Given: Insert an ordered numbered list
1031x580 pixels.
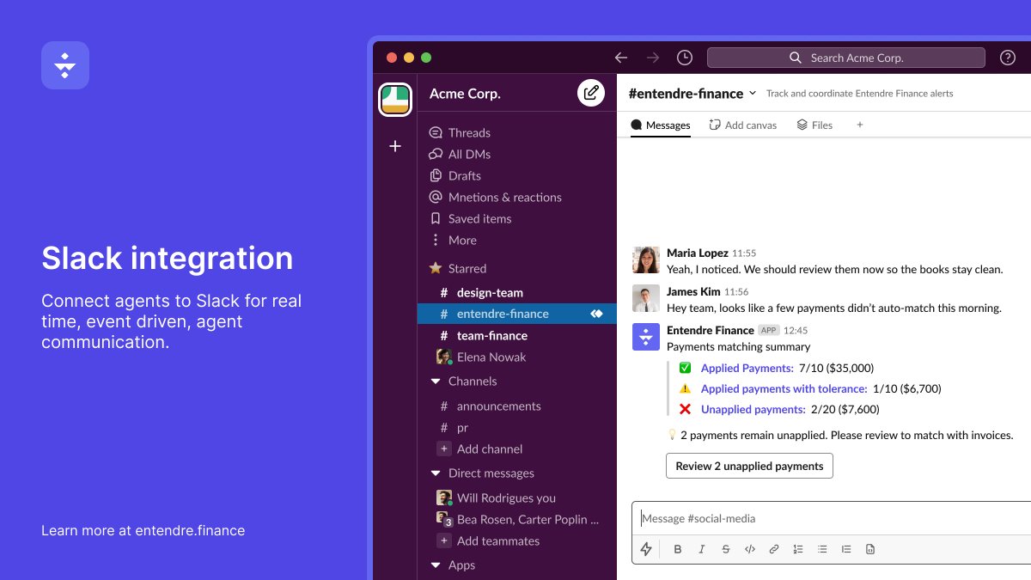Looking at the screenshot, I should [x=798, y=549].
